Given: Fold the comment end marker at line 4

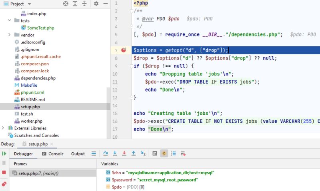Looking at the screenshot, I should [x=132, y=26].
